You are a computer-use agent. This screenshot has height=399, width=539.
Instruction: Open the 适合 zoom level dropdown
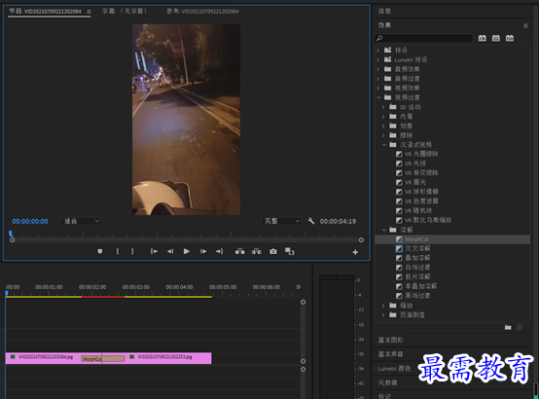[81, 221]
